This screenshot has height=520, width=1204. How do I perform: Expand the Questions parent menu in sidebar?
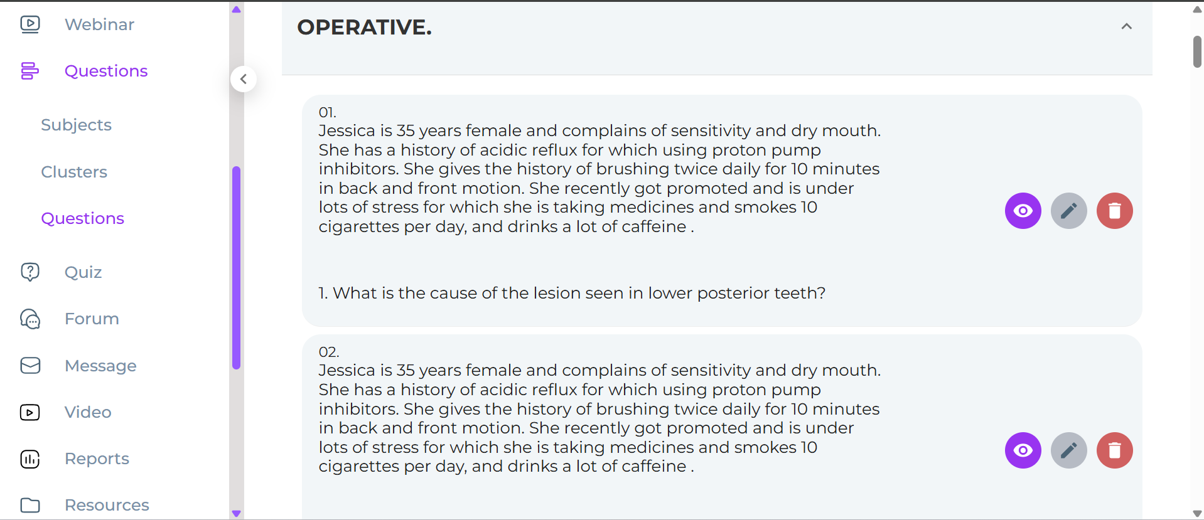point(105,71)
